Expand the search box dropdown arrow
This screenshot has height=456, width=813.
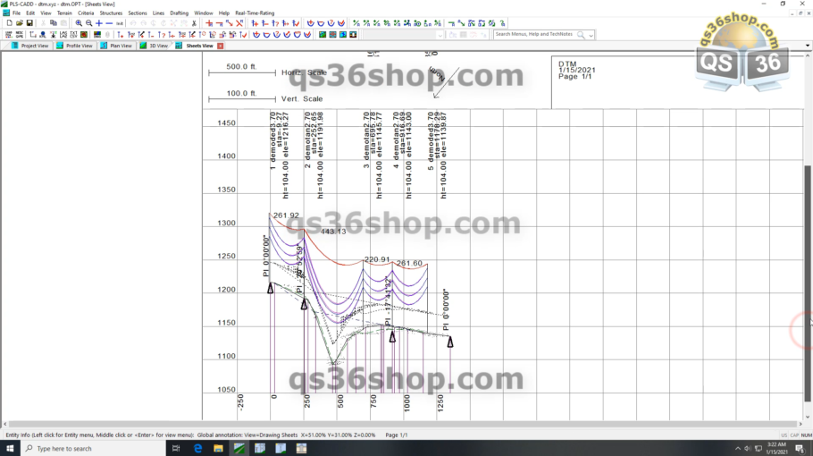pos(591,35)
